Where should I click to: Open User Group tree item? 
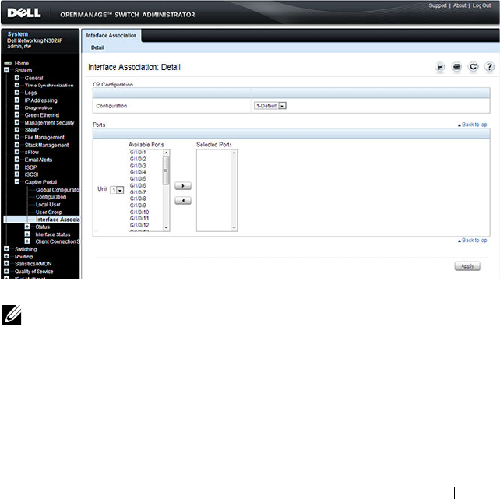[49, 212]
